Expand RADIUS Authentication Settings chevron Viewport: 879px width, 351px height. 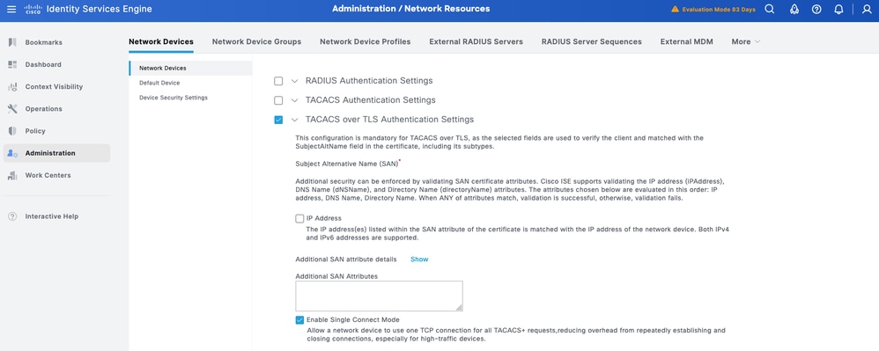(295, 81)
